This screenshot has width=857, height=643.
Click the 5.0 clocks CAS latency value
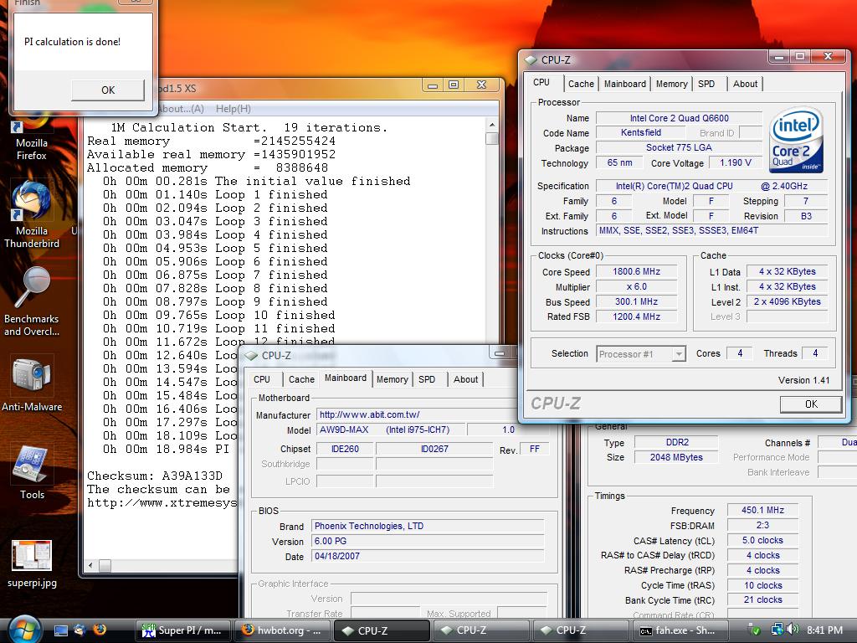[762, 540]
